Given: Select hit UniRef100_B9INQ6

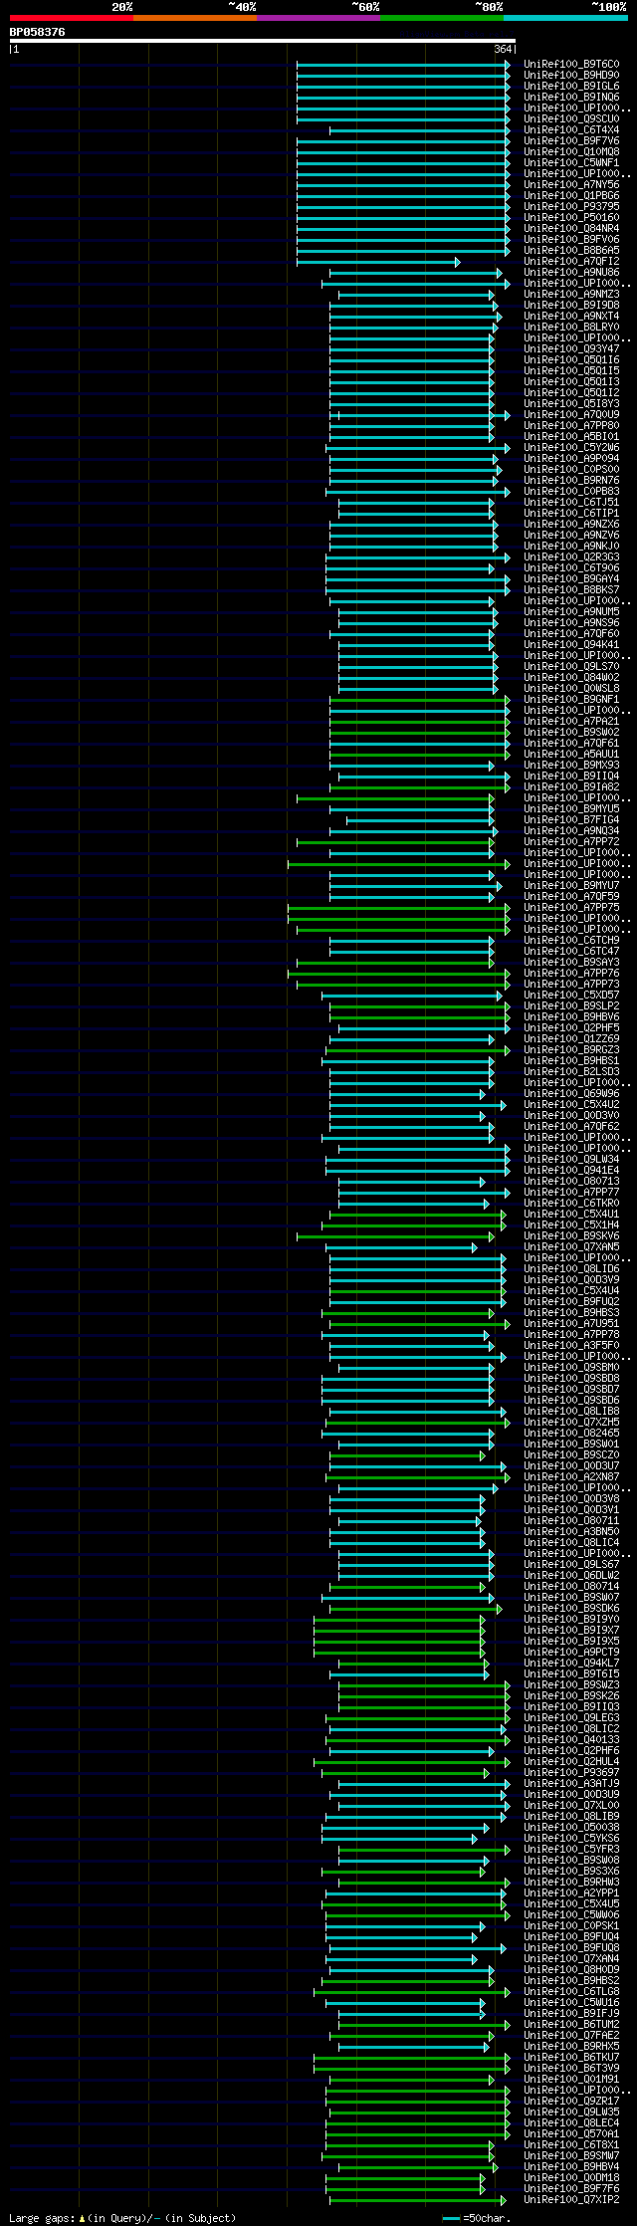Looking at the screenshot, I should (x=571, y=98).
